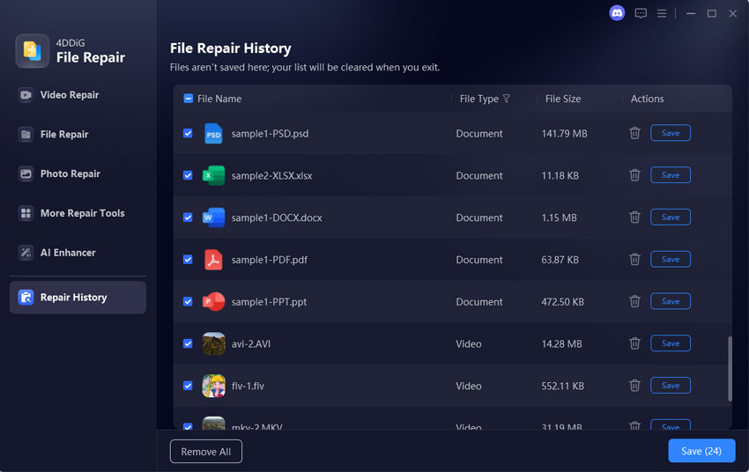Click the avi-2.AVI file name
Screen dimensions: 749x472
[251, 343]
